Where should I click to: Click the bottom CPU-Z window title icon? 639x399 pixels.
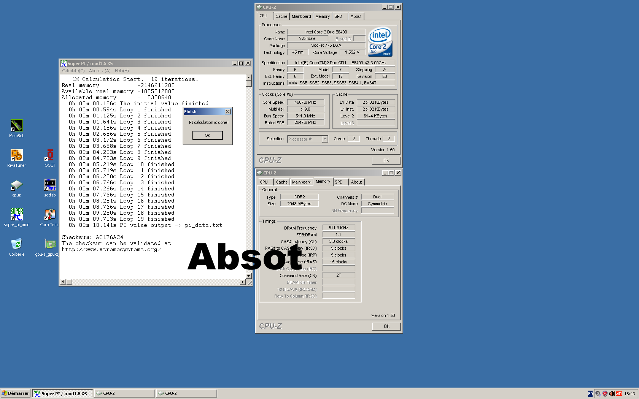pyautogui.click(x=259, y=173)
